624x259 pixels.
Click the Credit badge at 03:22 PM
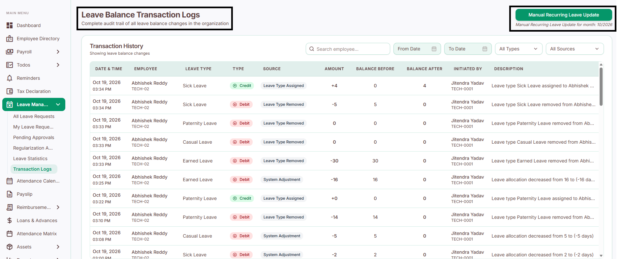click(242, 198)
